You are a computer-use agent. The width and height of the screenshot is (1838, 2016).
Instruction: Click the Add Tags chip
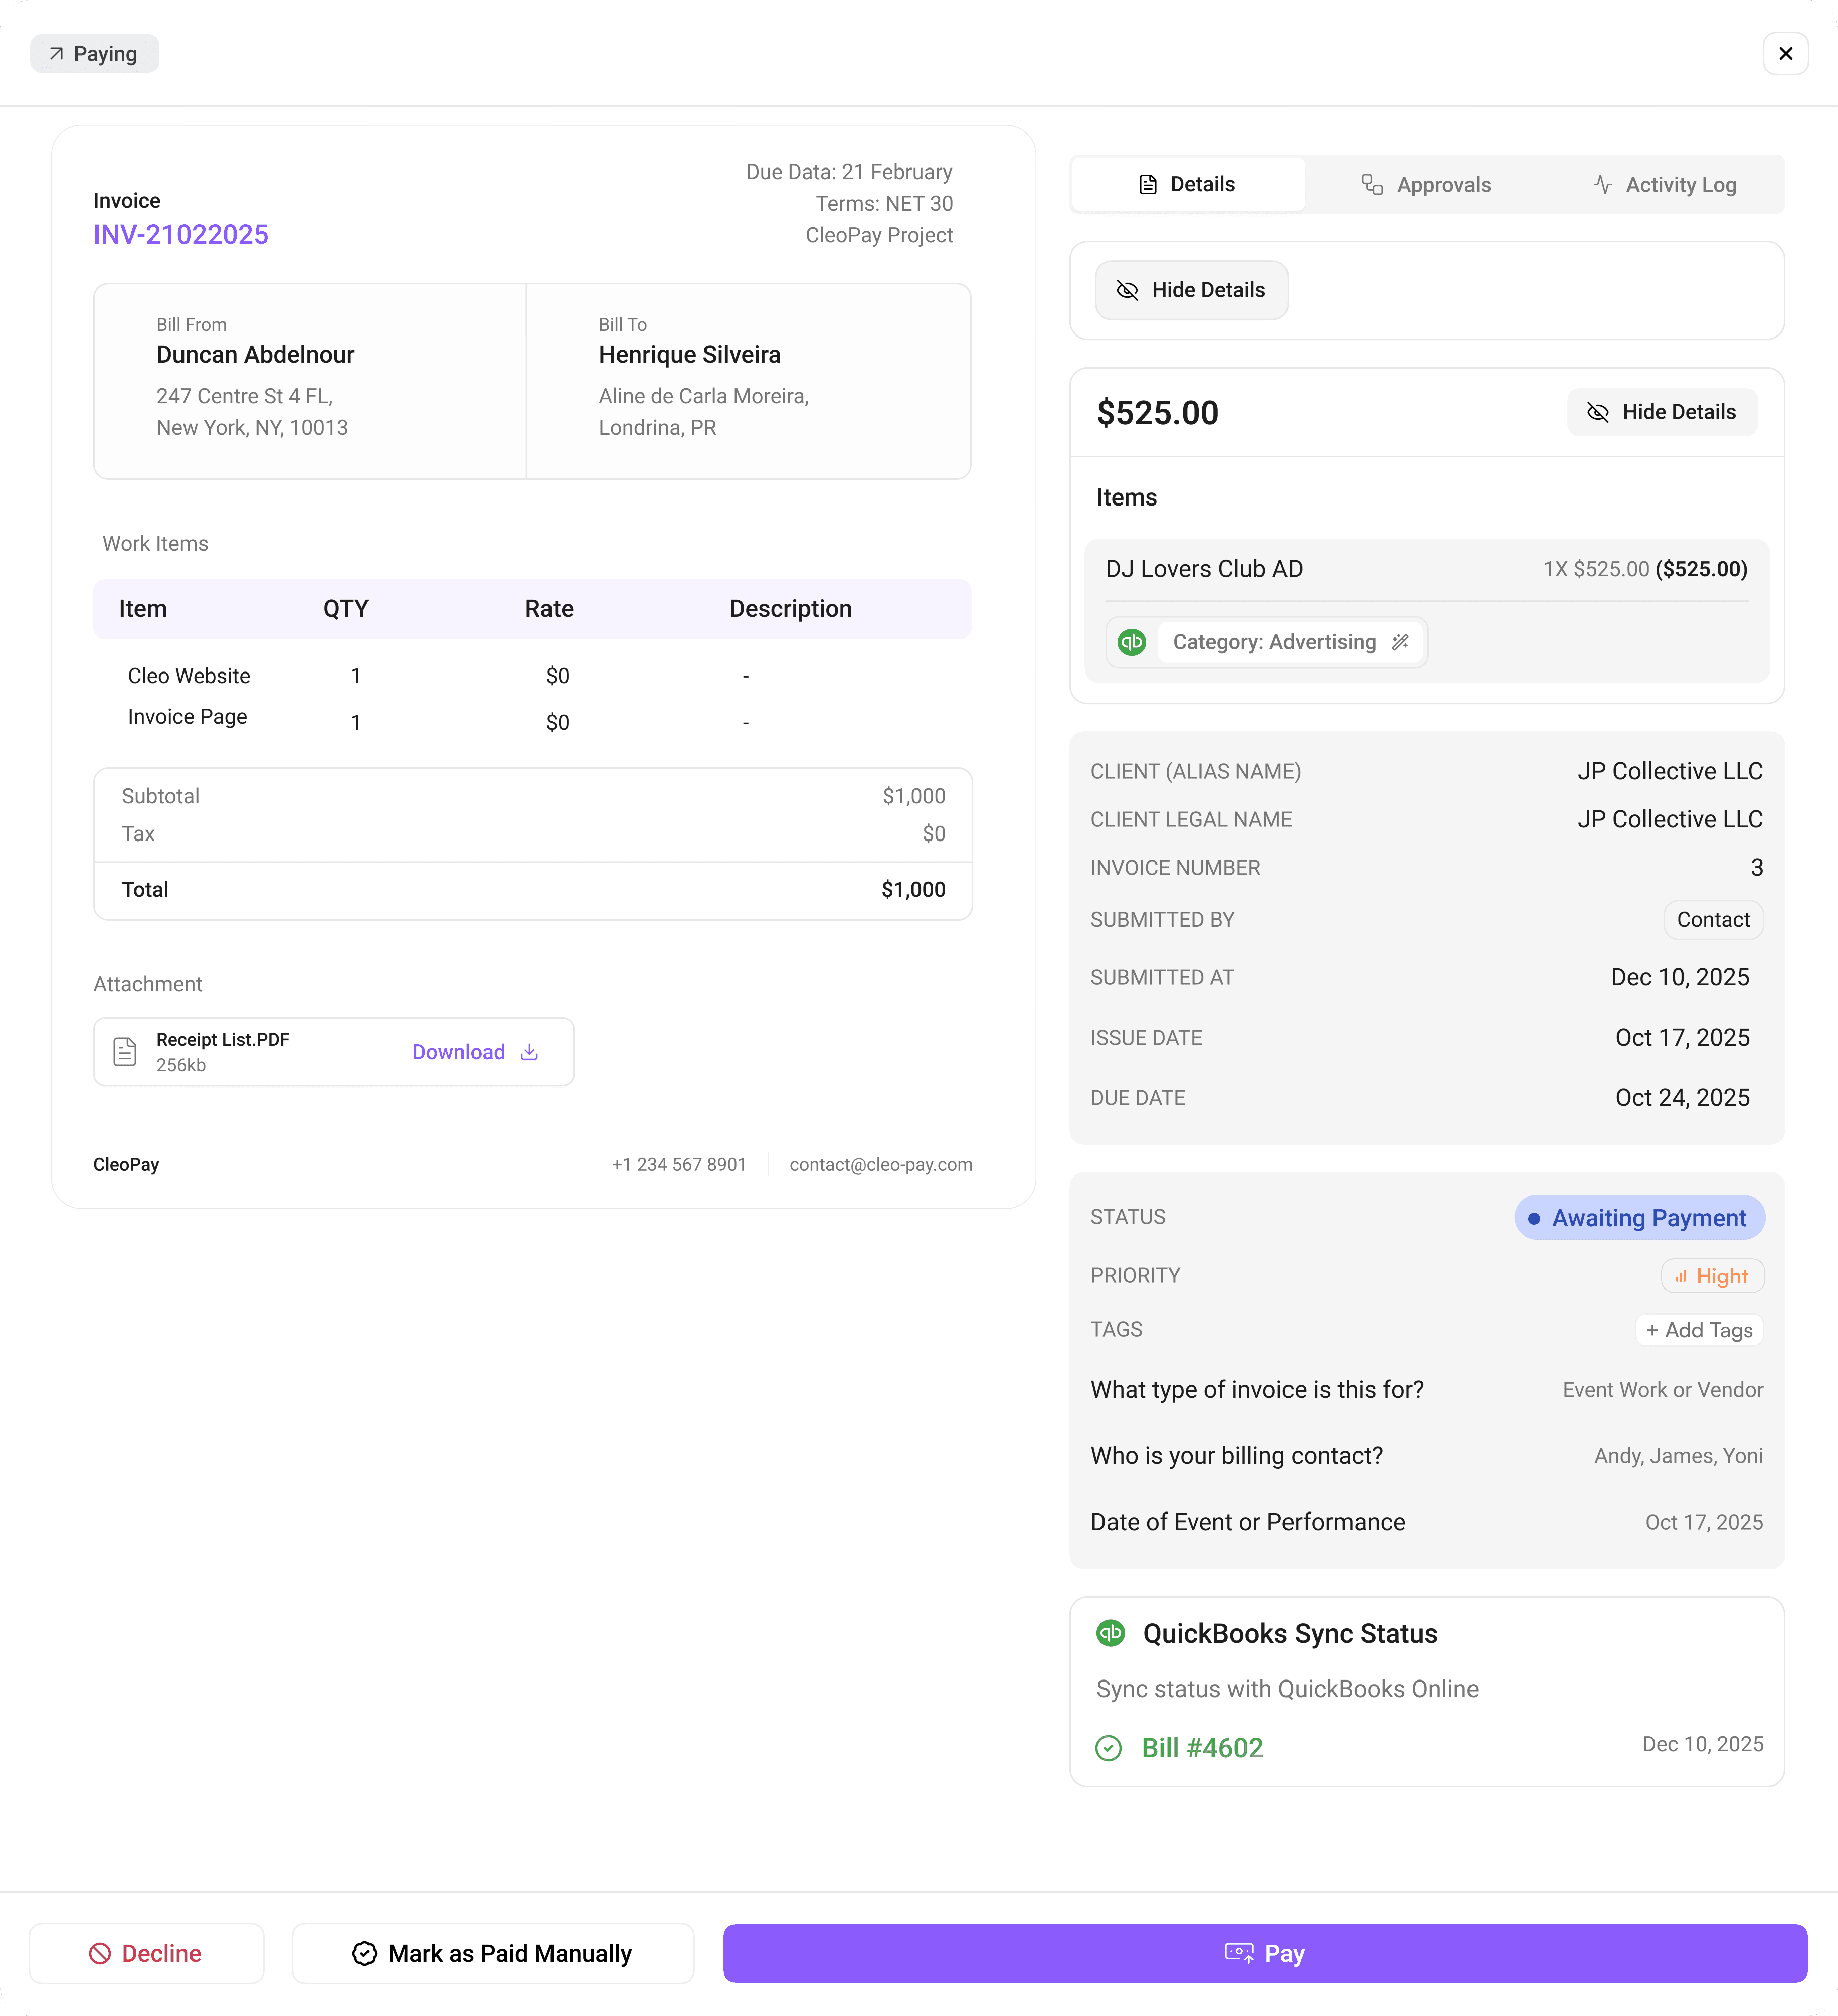coord(1699,1330)
